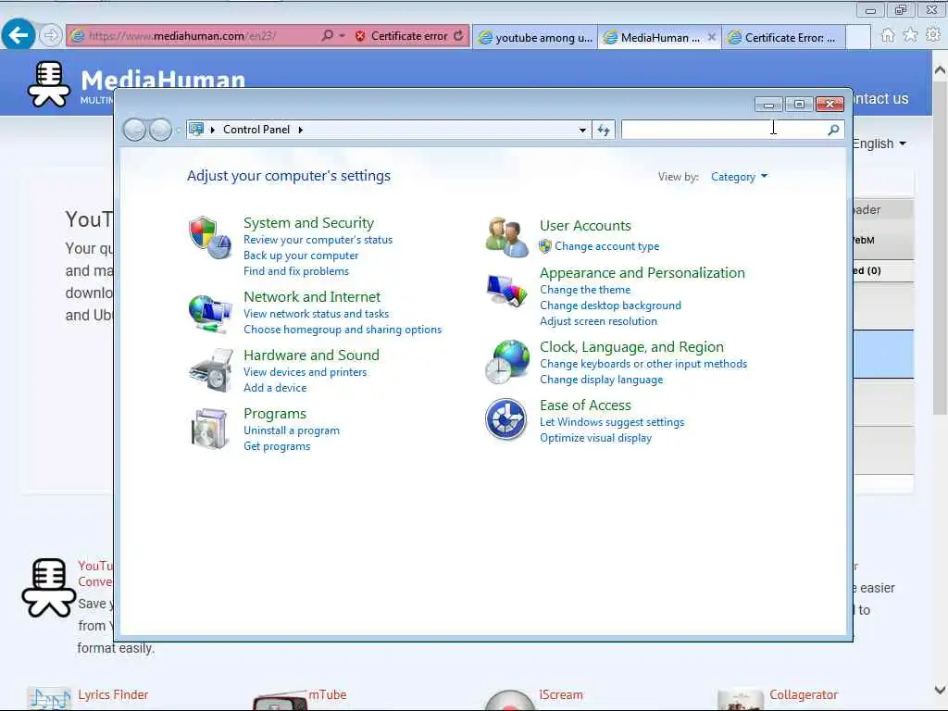Expand the arrow before Control Panel breadcrumb

pyautogui.click(x=213, y=130)
